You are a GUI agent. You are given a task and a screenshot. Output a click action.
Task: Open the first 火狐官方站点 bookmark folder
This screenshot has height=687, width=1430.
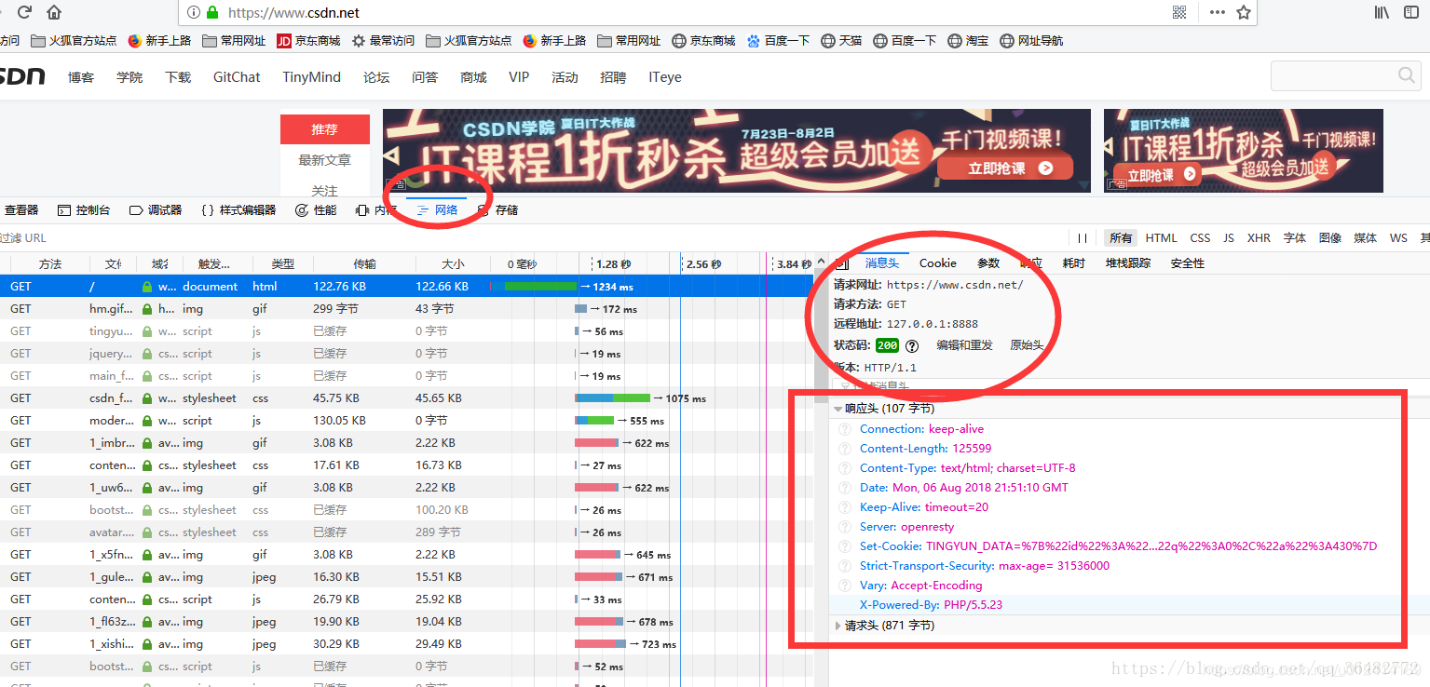(74, 41)
